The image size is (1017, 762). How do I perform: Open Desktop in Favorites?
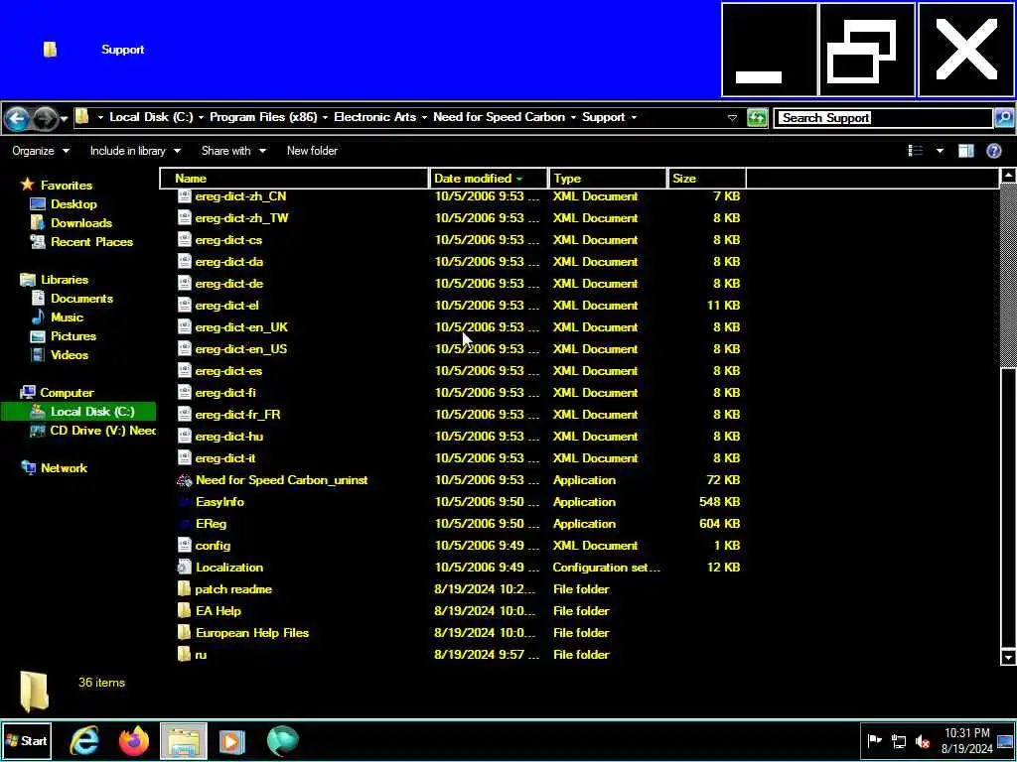(73, 204)
